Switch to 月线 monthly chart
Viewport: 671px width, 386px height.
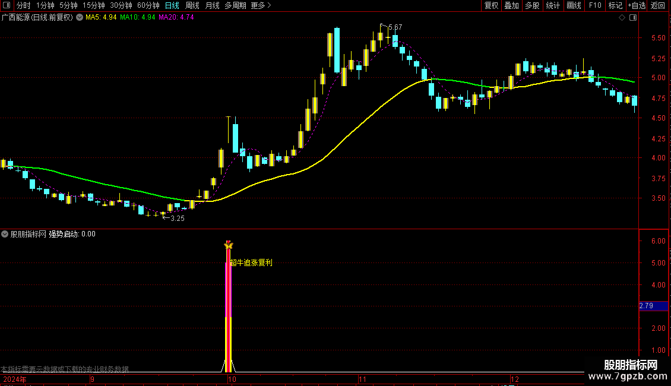pos(212,5)
